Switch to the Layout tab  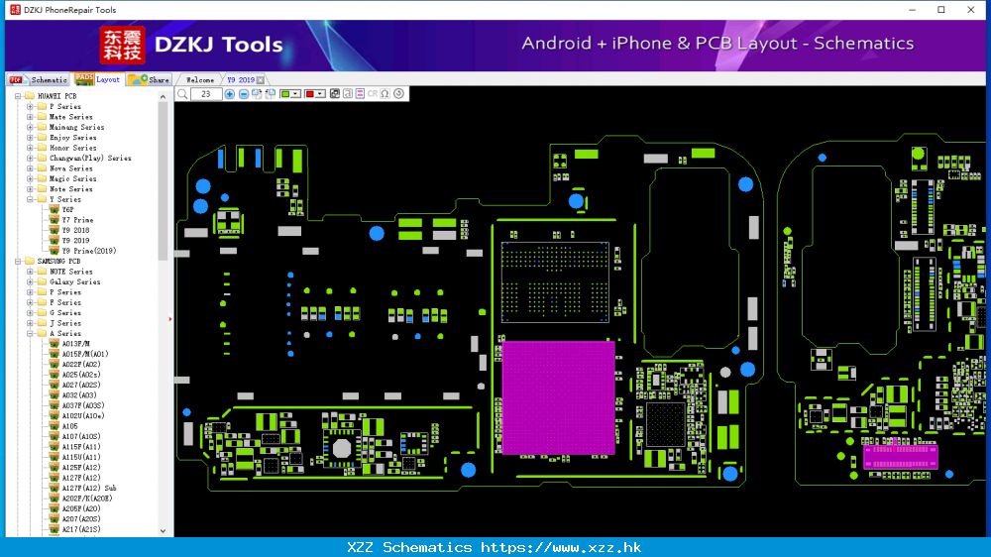click(98, 79)
